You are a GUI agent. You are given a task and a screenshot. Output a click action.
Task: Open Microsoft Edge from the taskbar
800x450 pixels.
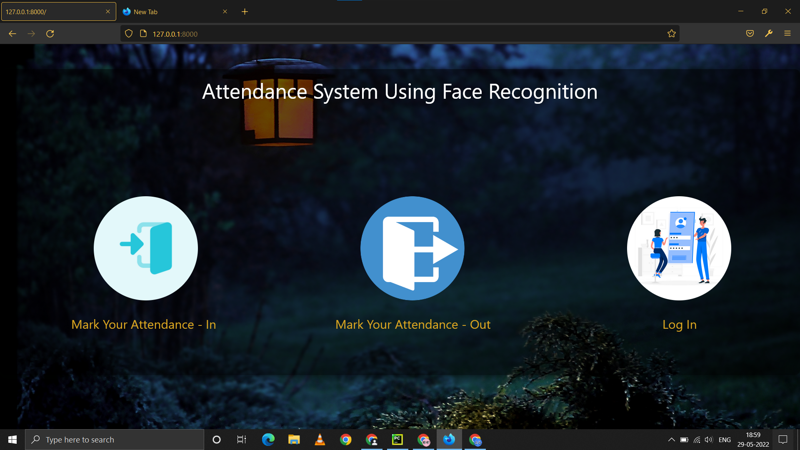(x=268, y=439)
